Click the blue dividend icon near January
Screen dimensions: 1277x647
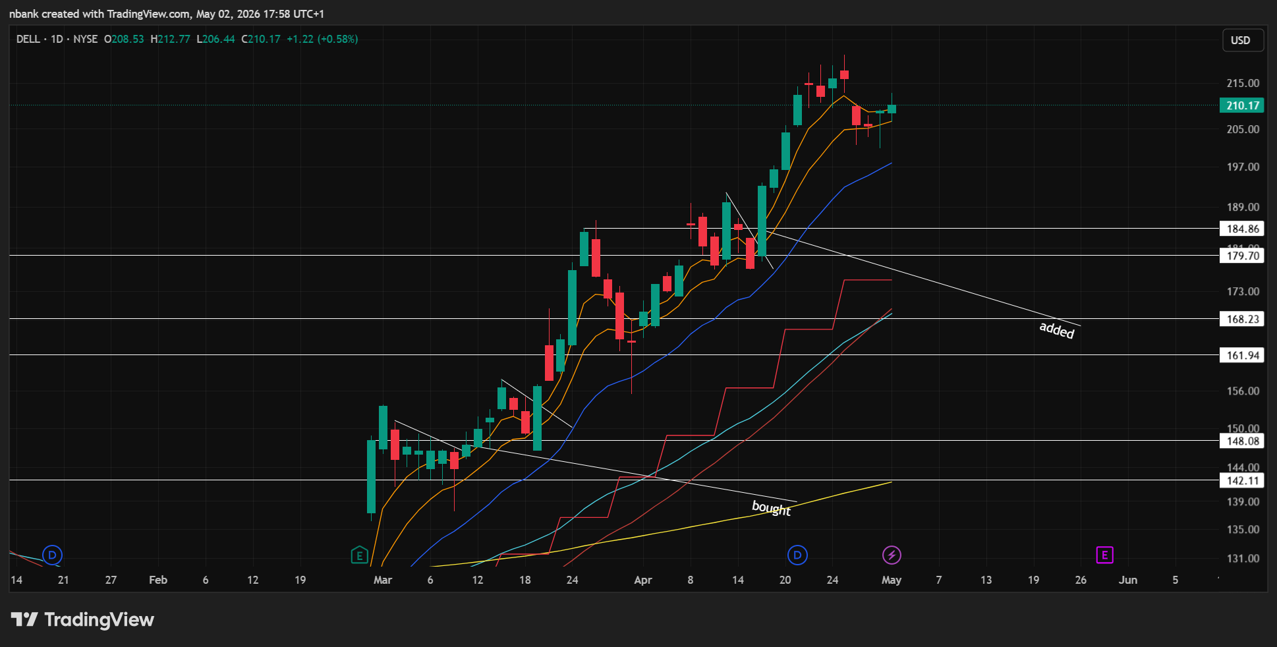[52, 555]
